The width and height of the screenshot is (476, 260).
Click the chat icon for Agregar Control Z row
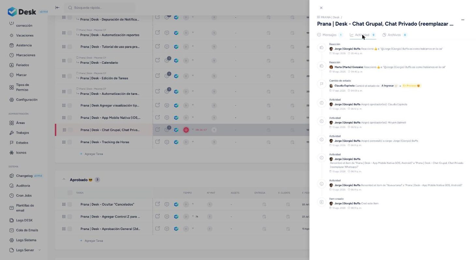167,216
